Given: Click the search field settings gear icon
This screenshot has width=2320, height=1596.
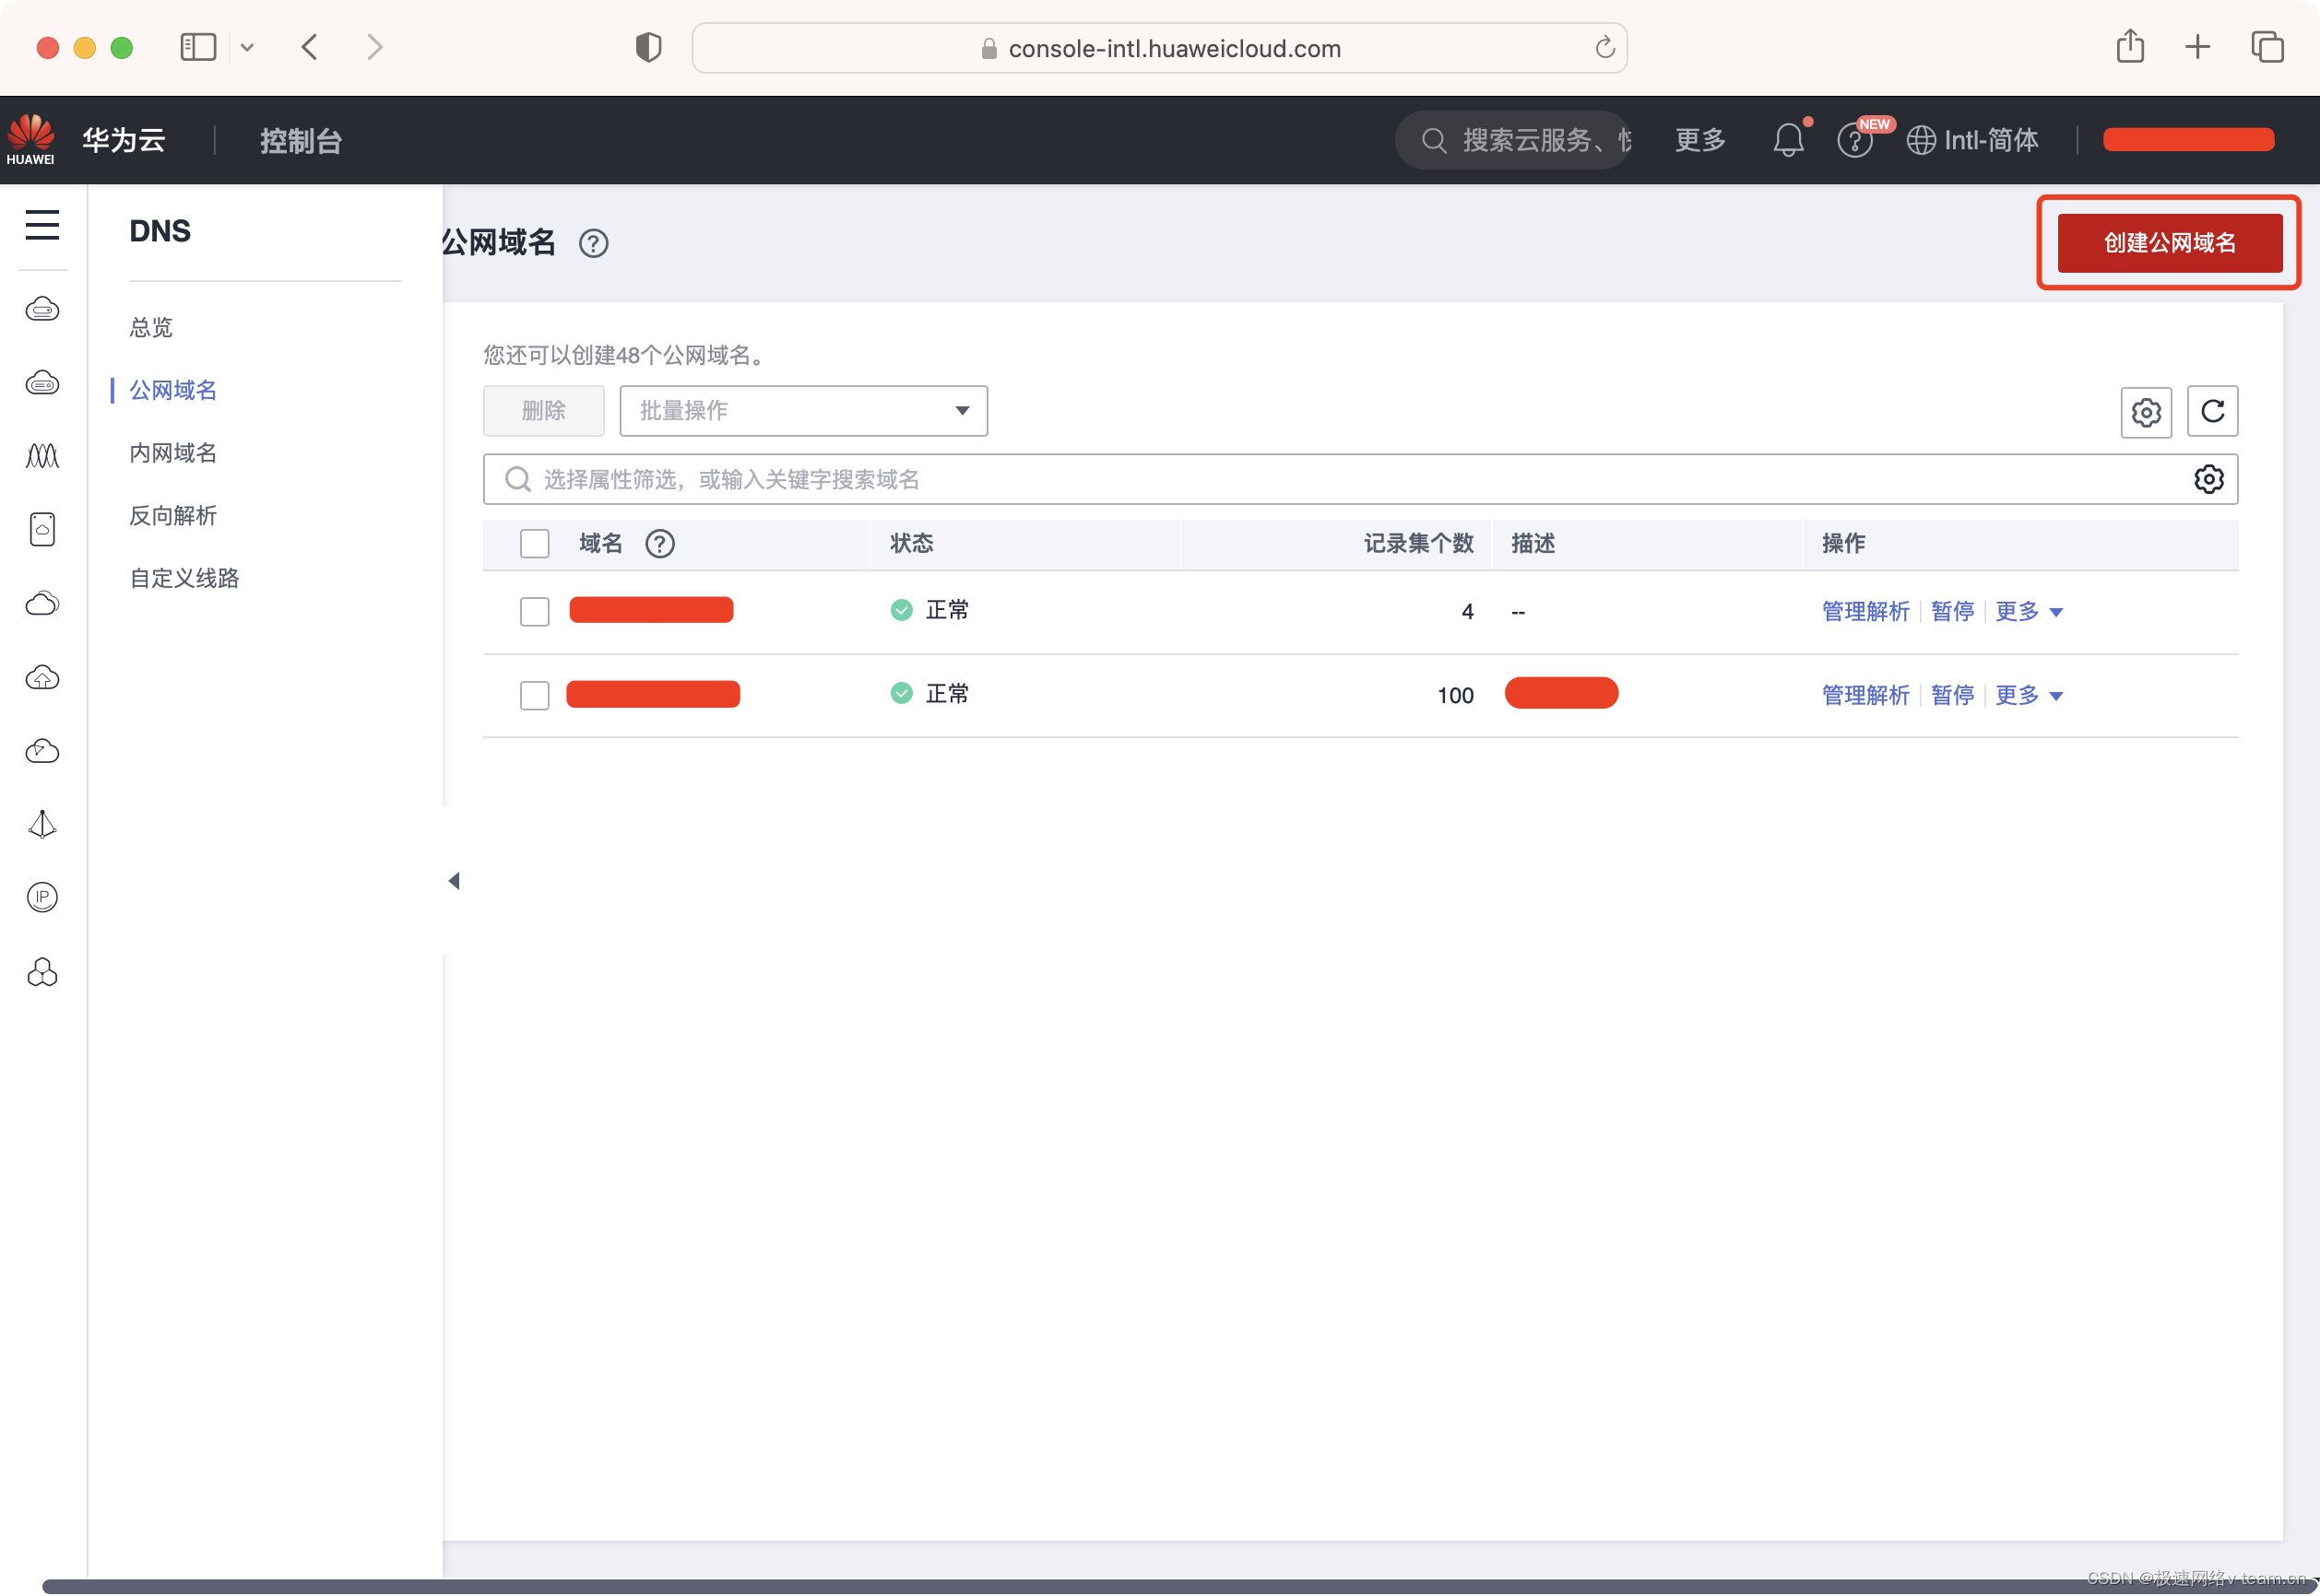Looking at the screenshot, I should (2208, 480).
